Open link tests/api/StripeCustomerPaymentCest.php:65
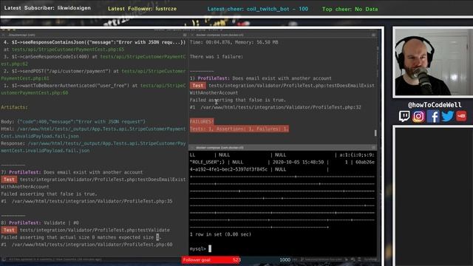Screen dimensions: 473x266 (x=68, y=50)
